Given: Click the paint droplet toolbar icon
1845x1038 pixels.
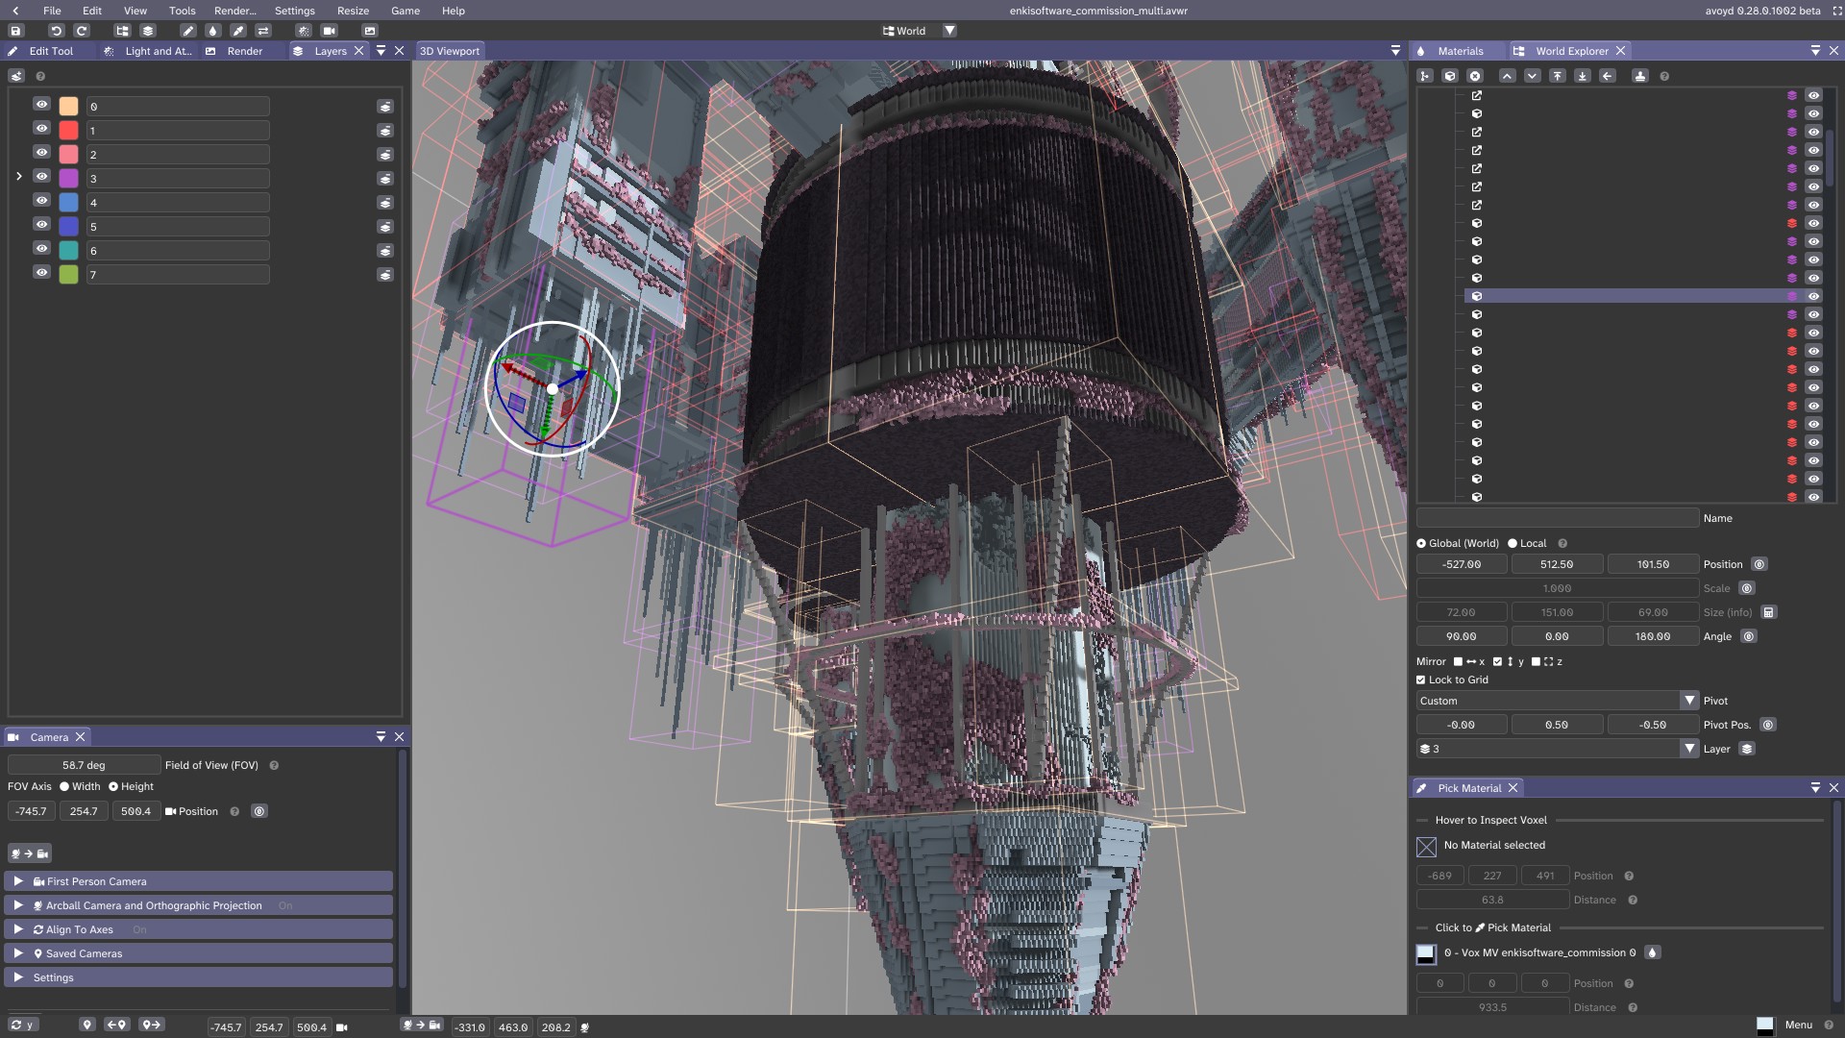Looking at the screenshot, I should coord(213,31).
